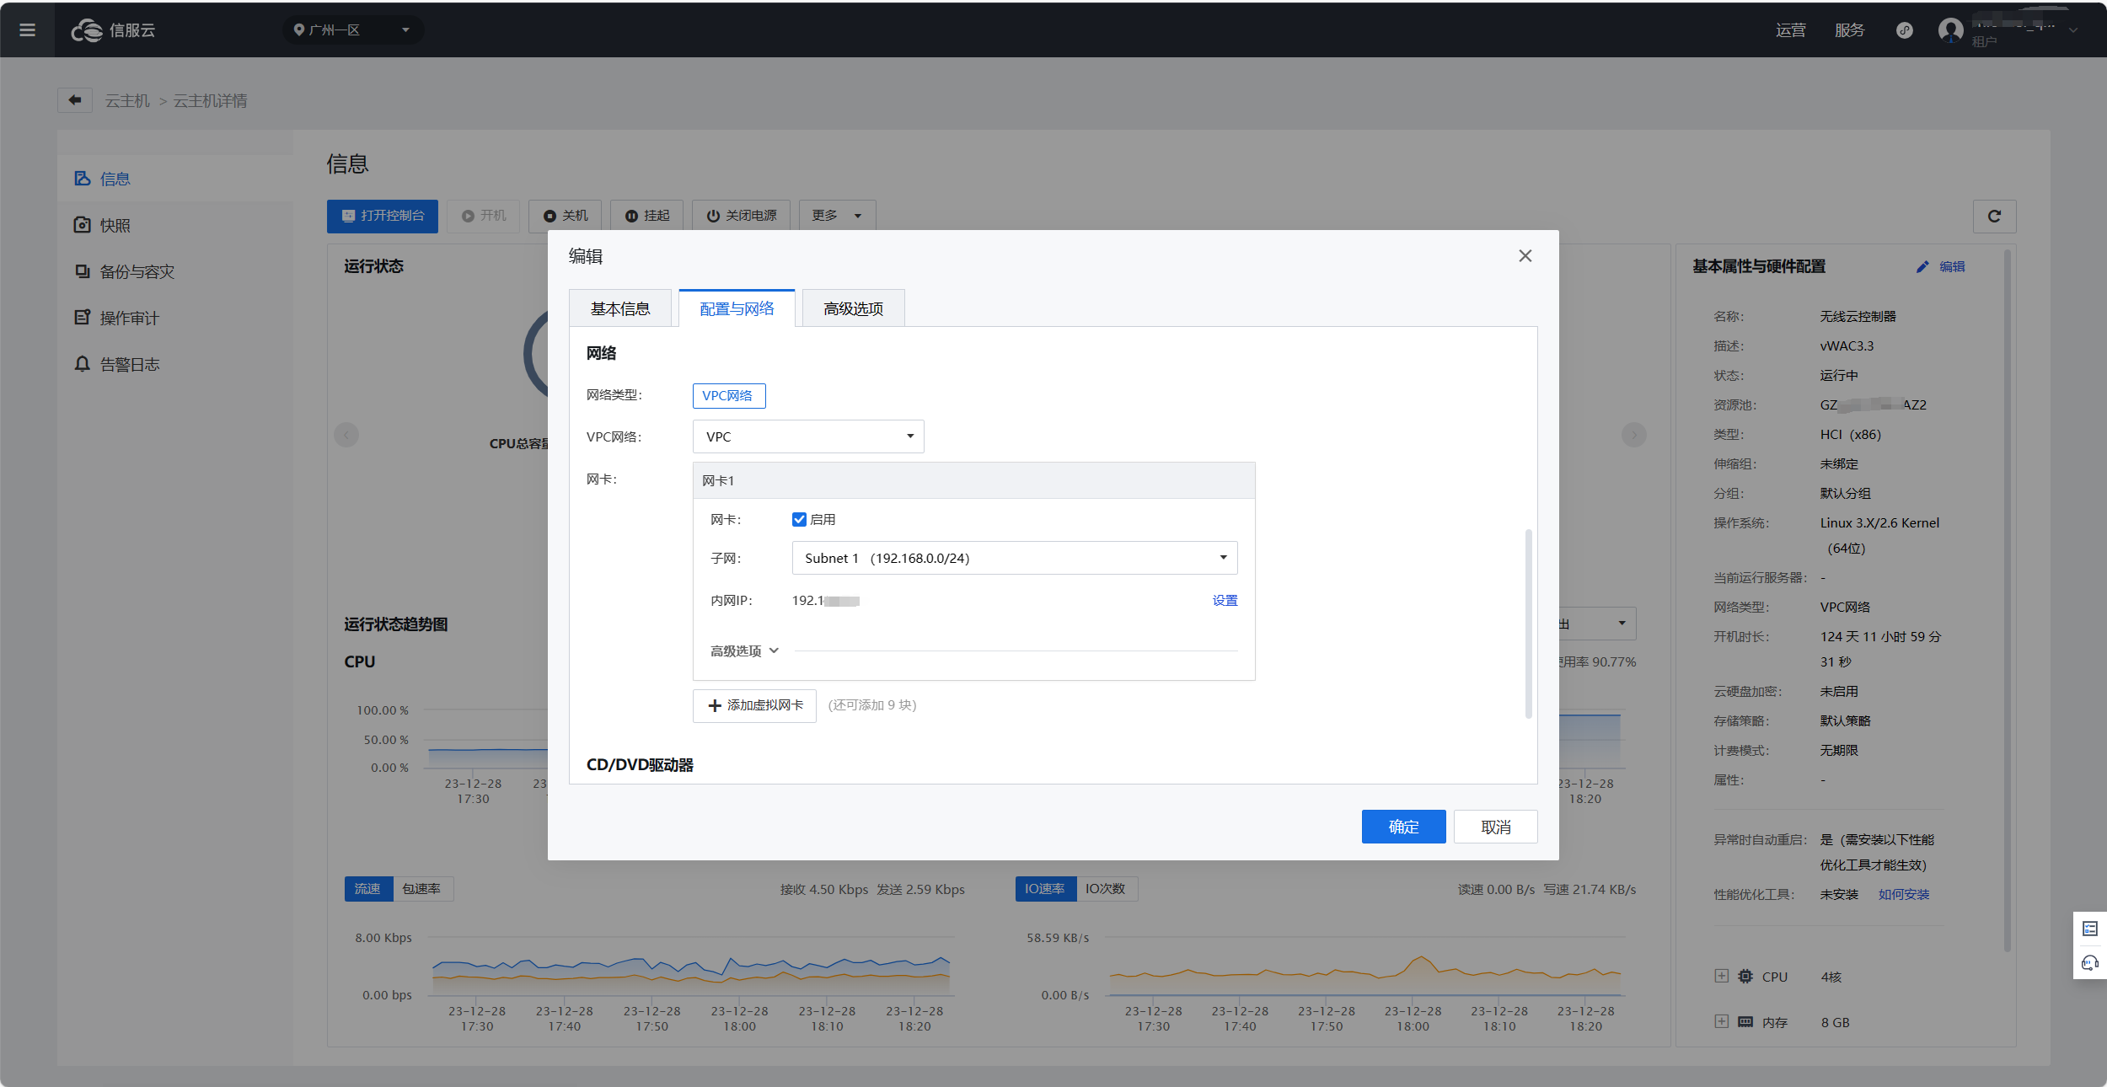
Task: Click the 确定 confirm button
Action: (1403, 827)
